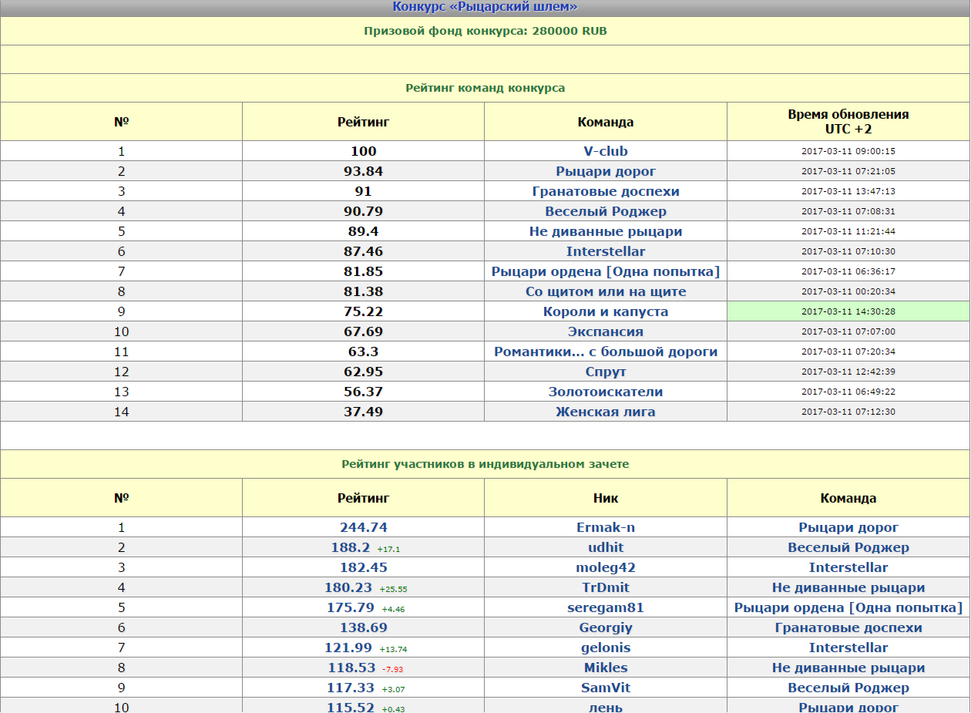Click moleg42's team Interstellar
Viewport: 971px width, 713px height.
click(x=848, y=567)
